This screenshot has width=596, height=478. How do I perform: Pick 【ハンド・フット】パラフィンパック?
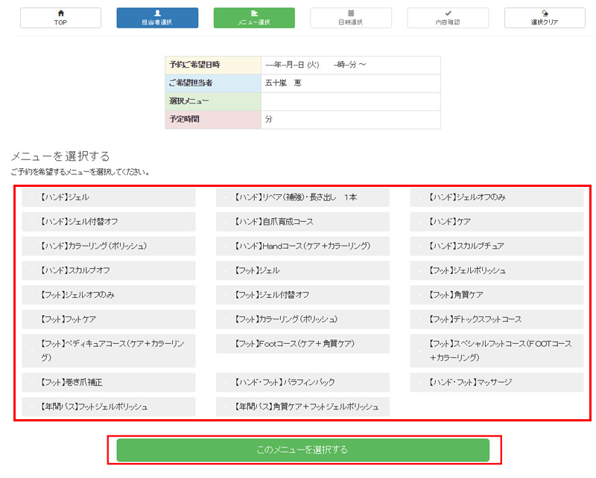pos(302,383)
